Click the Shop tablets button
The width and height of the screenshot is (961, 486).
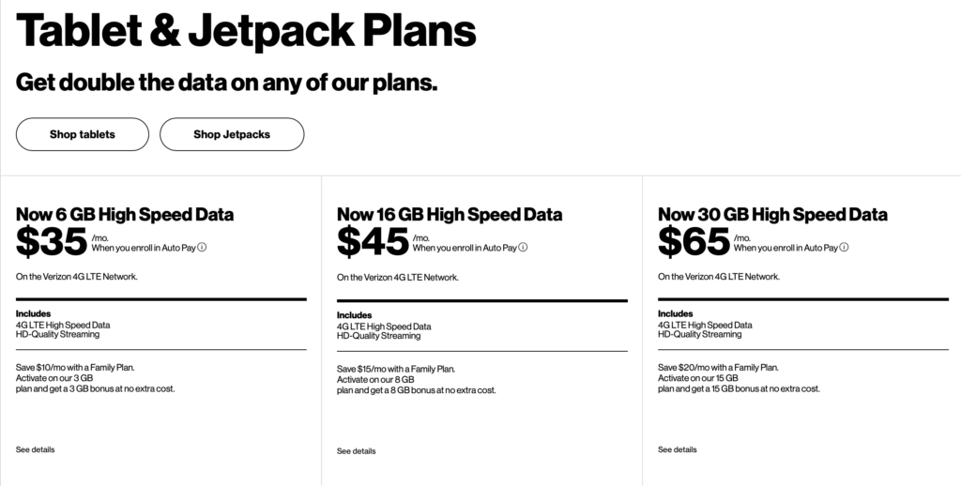tap(83, 134)
